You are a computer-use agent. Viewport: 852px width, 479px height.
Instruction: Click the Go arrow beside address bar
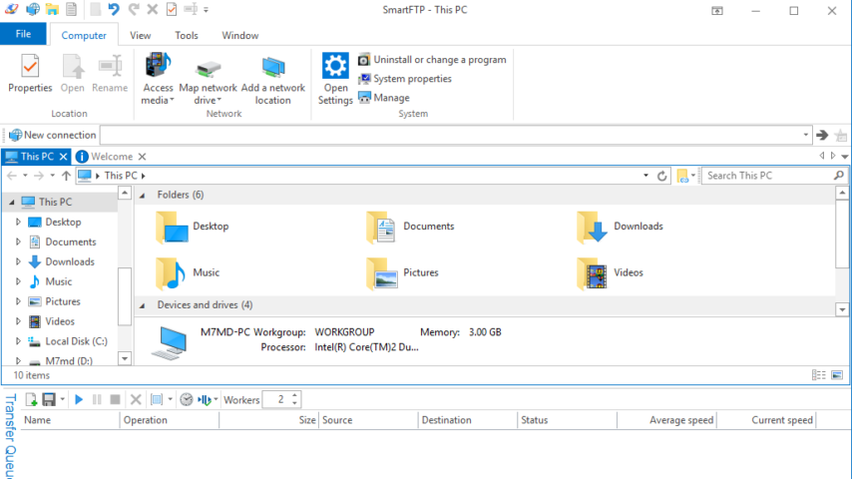[822, 135]
